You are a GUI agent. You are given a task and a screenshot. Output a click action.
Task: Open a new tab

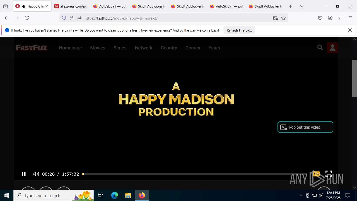pyautogui.click(x=291, y=6)
